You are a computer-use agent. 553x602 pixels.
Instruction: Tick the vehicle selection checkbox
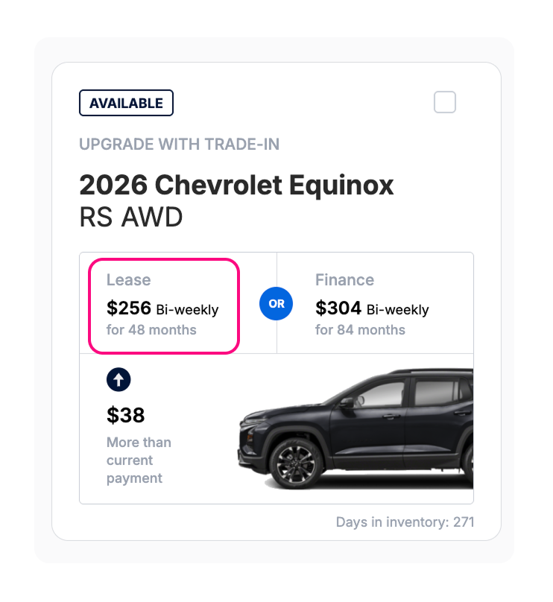[445, 103]
